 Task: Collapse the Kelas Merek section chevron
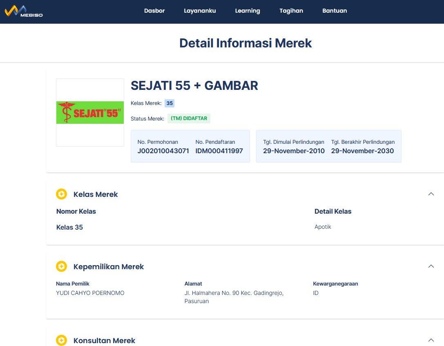click(431, 194)
